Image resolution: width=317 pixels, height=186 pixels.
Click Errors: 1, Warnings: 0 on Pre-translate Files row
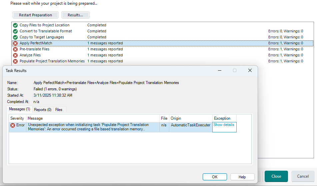pos(286,49)
